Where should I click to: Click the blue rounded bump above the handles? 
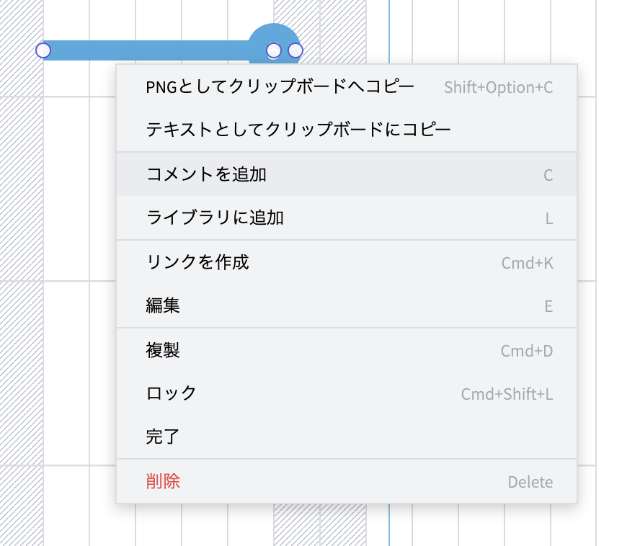[274, 34]
